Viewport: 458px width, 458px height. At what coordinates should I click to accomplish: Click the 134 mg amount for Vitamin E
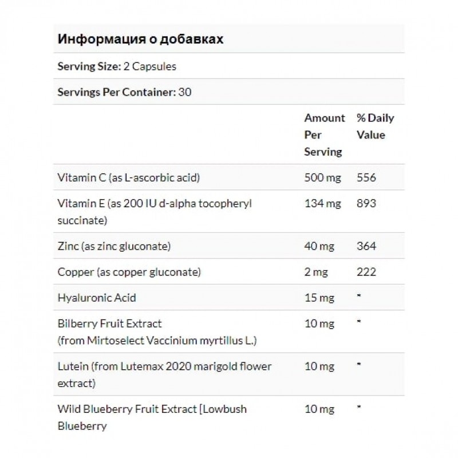[321, 204]
